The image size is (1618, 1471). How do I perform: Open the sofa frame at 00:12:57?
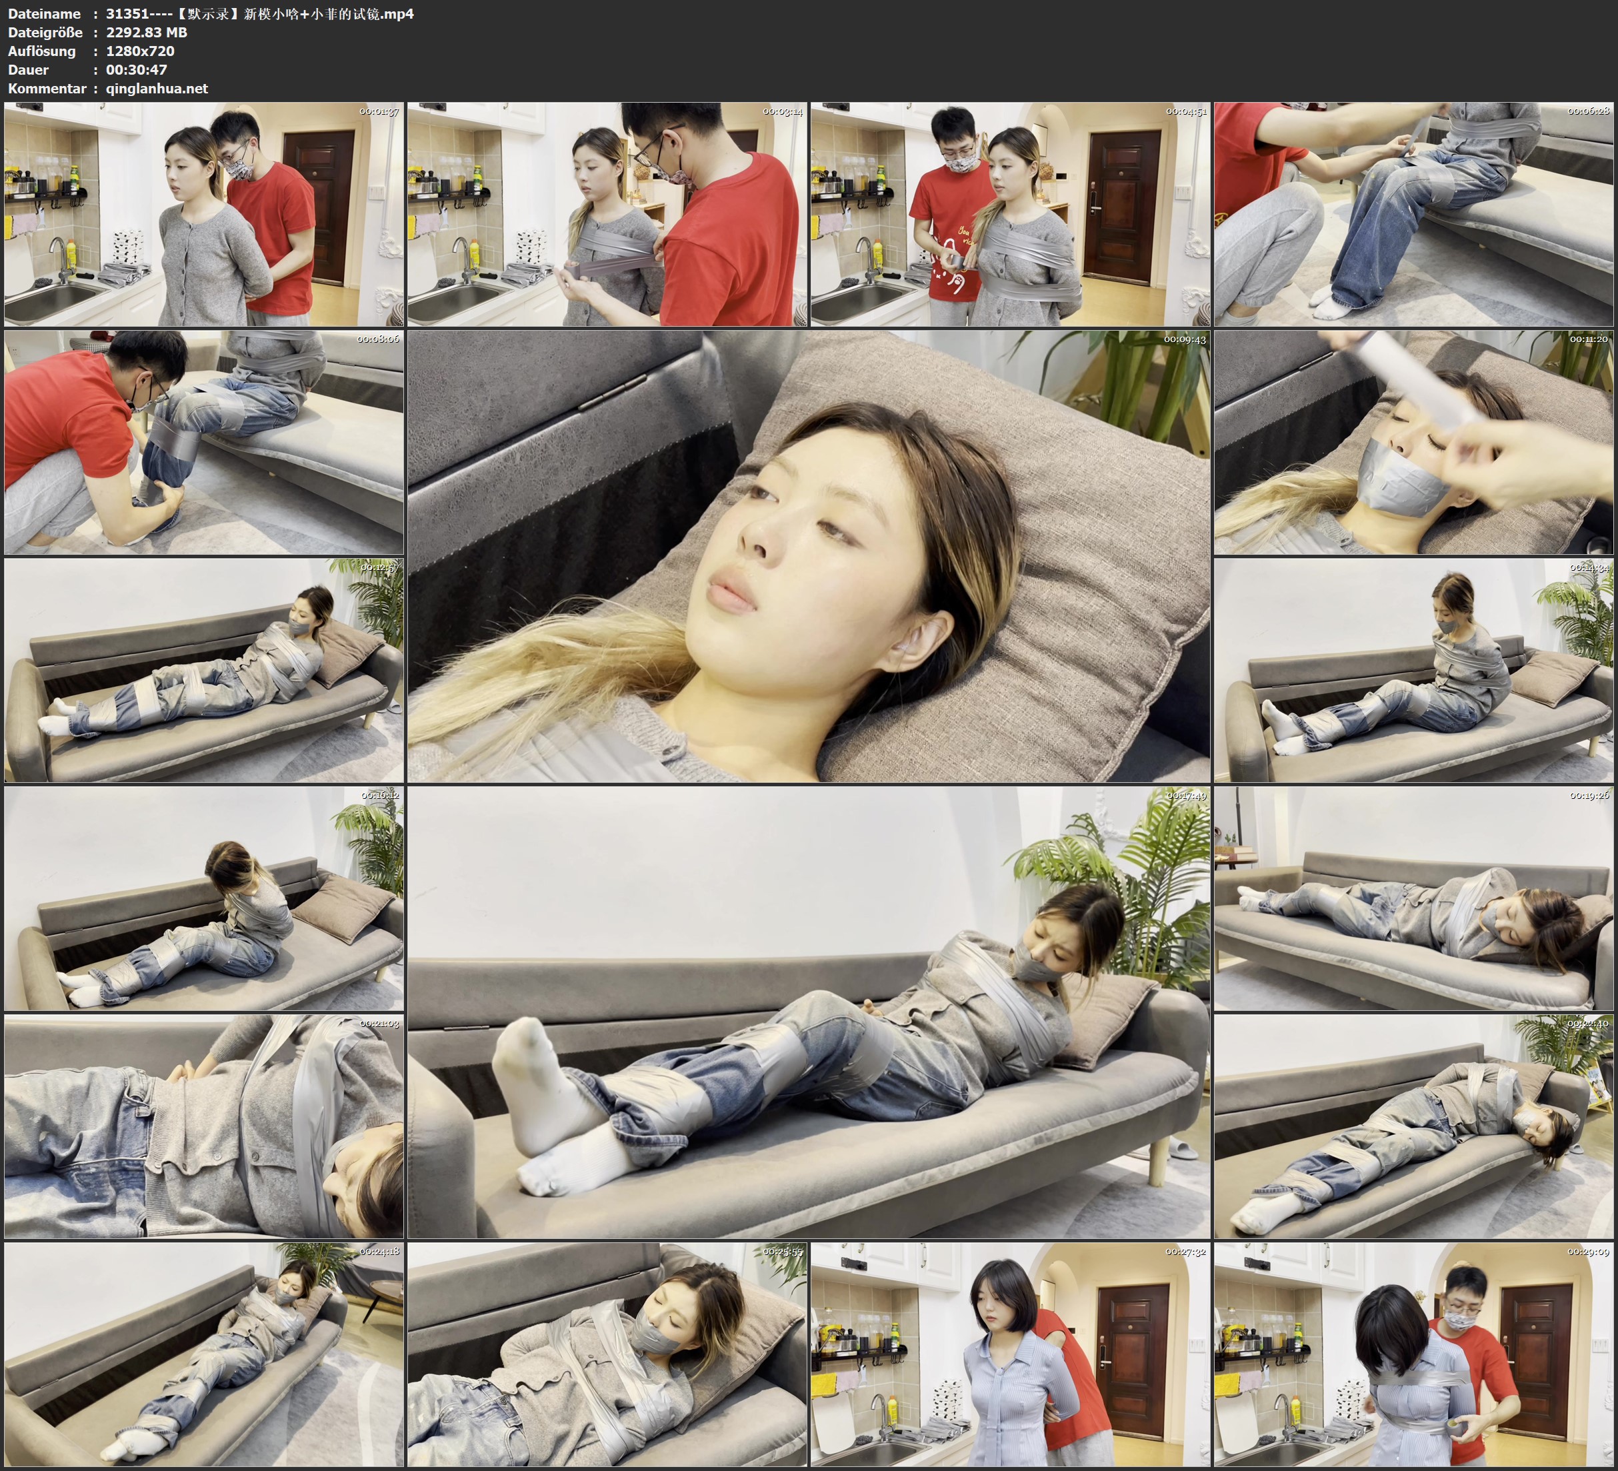pos(204,669)
